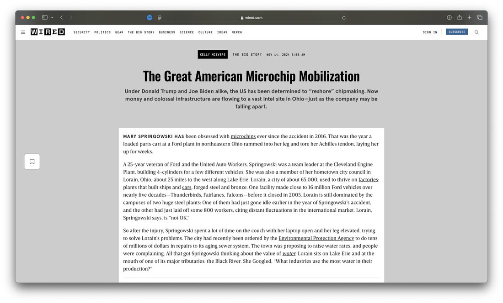Show the tab overview icon
Image resolution: width=503 pixels, height=303 pixels.
[480, 18]
